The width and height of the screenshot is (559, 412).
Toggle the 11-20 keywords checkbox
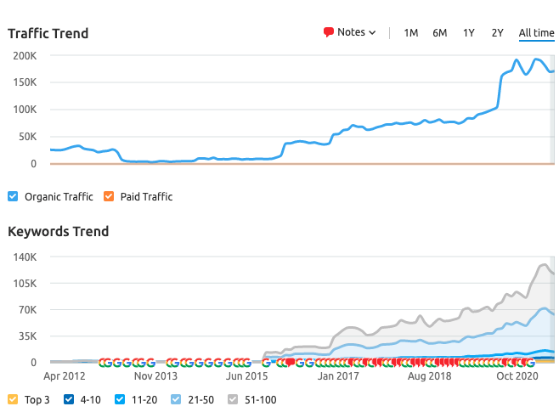[x=120, y=399]
